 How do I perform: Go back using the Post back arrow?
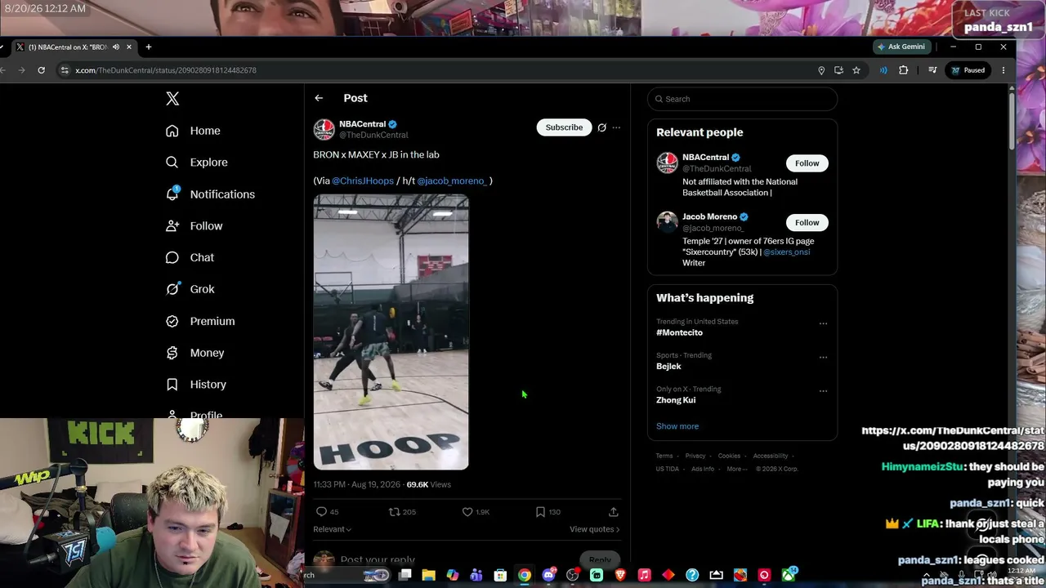tap(319, 98)
